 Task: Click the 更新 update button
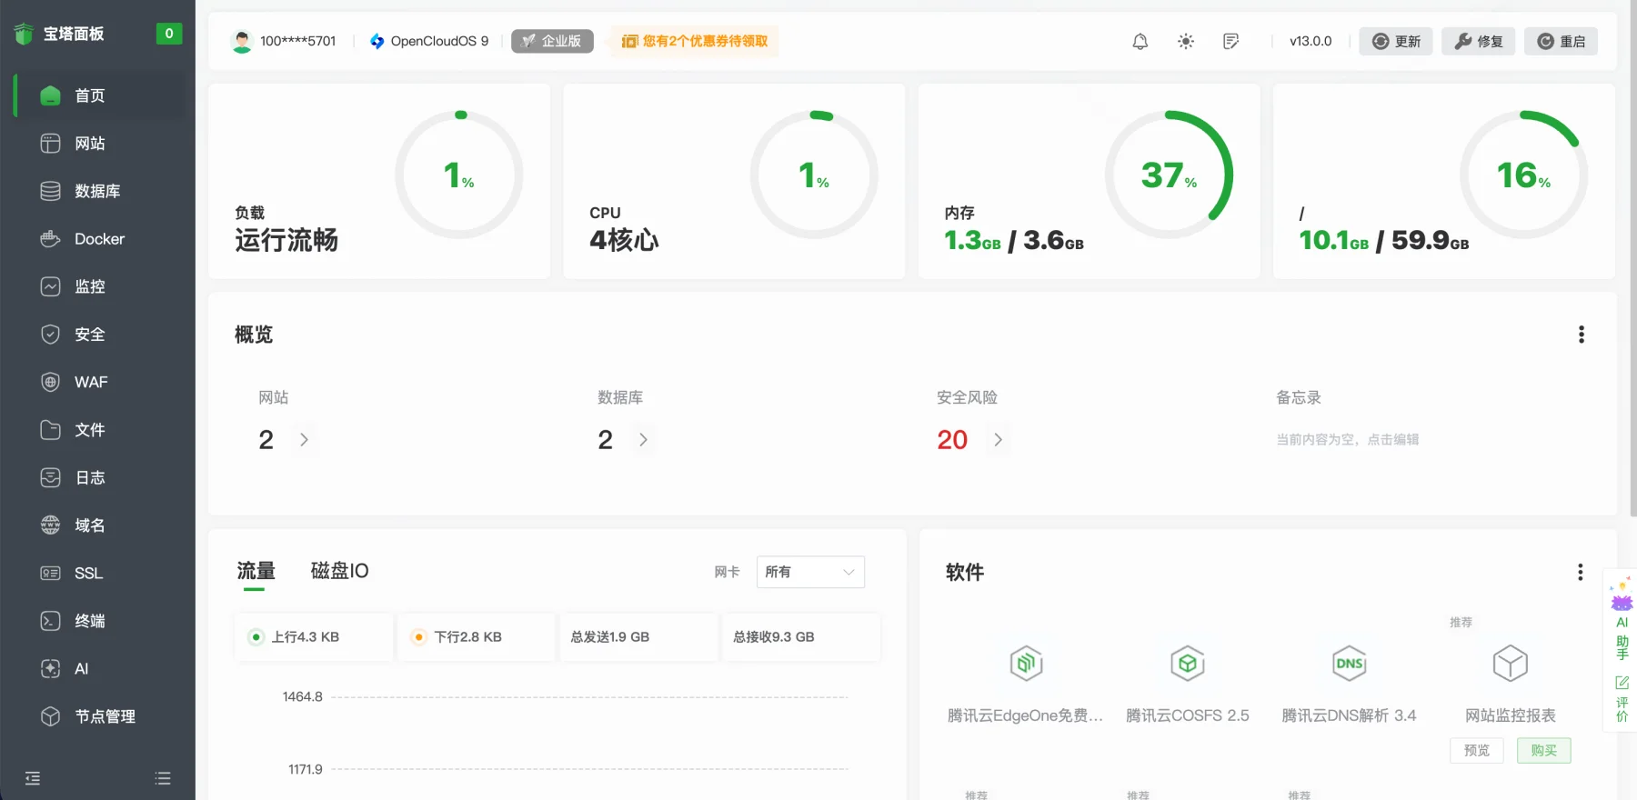point(1396,41)
